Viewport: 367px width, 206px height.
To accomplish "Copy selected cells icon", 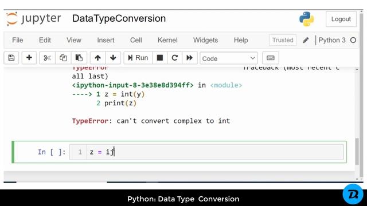I will [x=63, y=58].
